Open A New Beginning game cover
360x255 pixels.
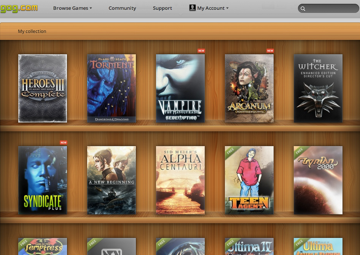[x=112, y=180]
